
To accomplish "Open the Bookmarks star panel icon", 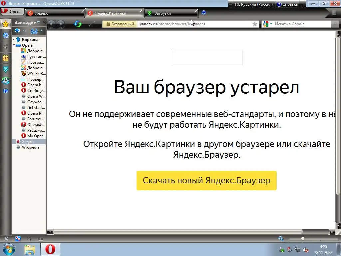I will pyautogui.click(x=5, y=24).
